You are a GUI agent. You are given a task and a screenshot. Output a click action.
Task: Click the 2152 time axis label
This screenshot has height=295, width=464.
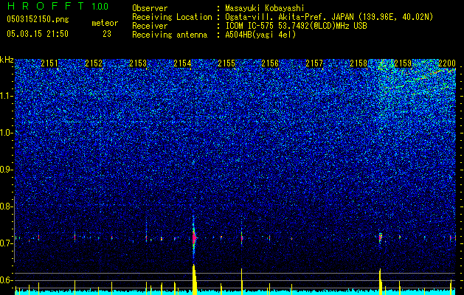[94, 63]
